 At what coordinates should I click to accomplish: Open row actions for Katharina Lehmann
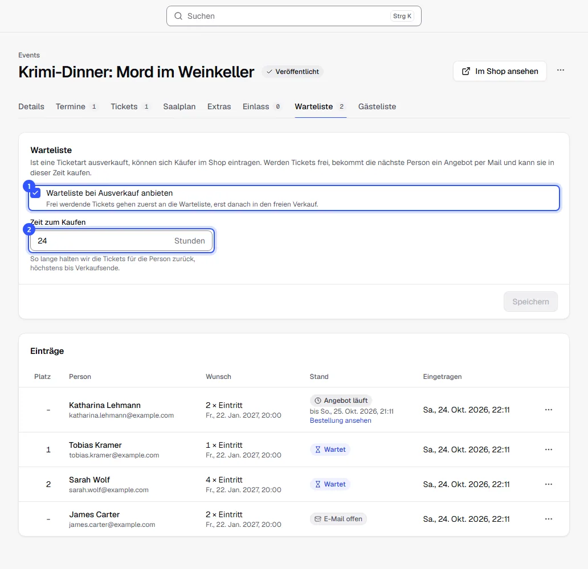549,410
